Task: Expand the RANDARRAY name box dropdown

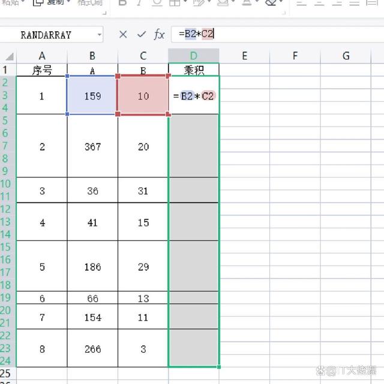Action: point(100,35)
